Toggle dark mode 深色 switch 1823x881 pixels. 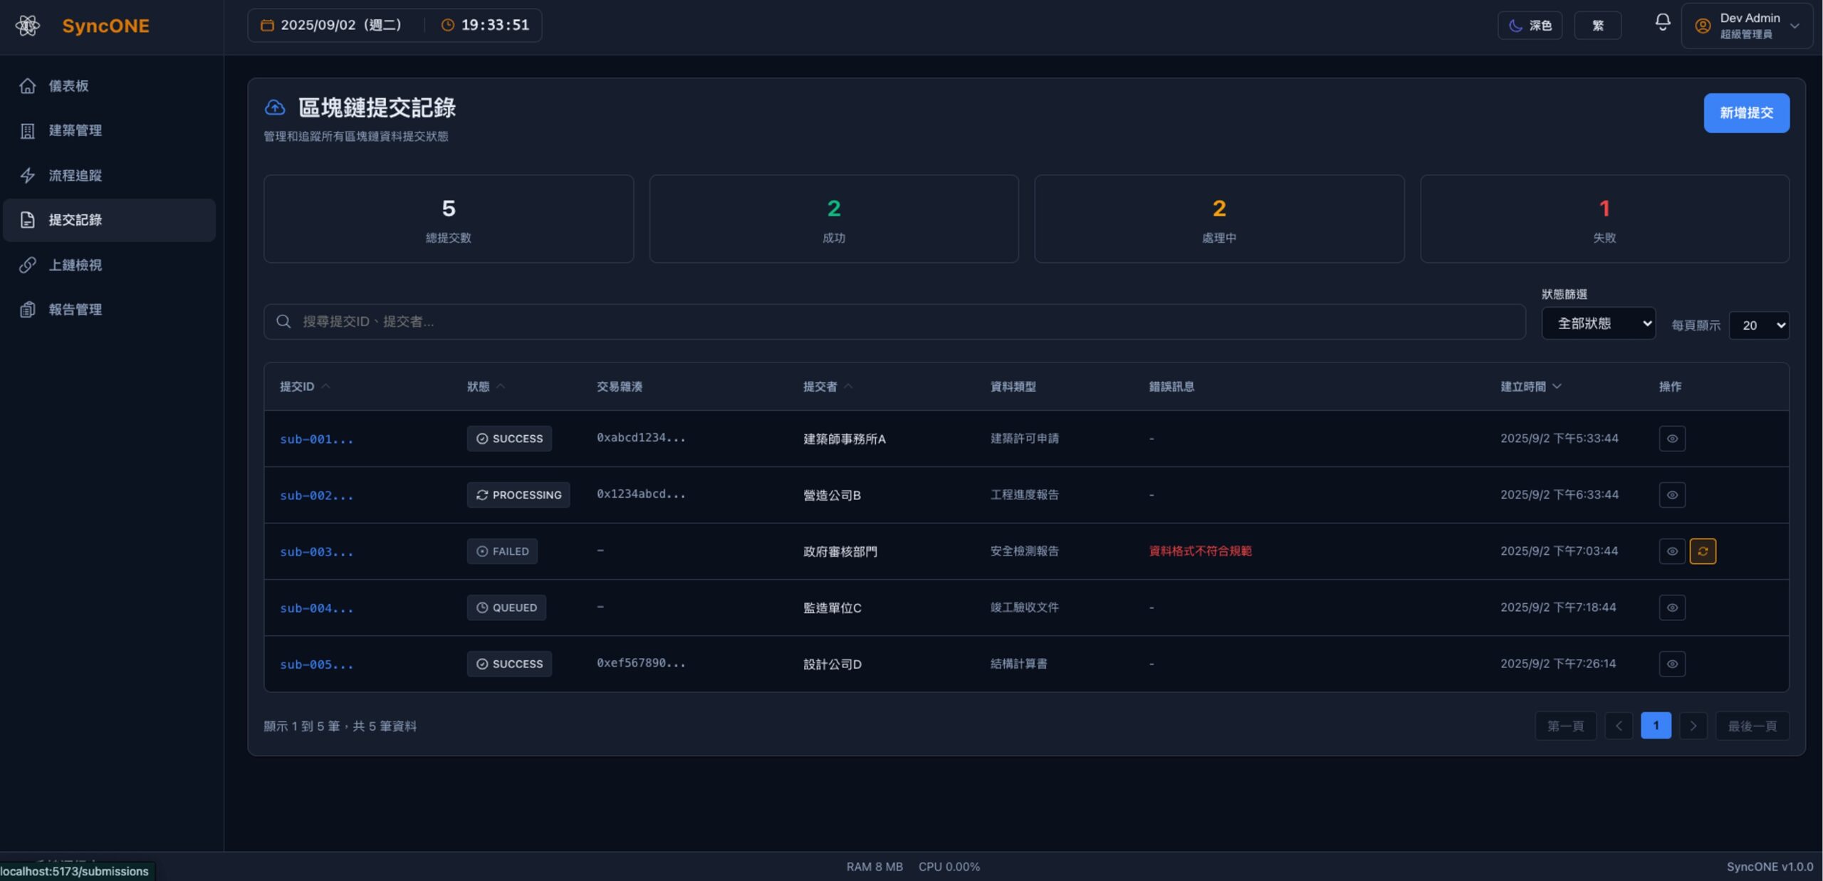pyautogui.click(x=1529, y=26)
